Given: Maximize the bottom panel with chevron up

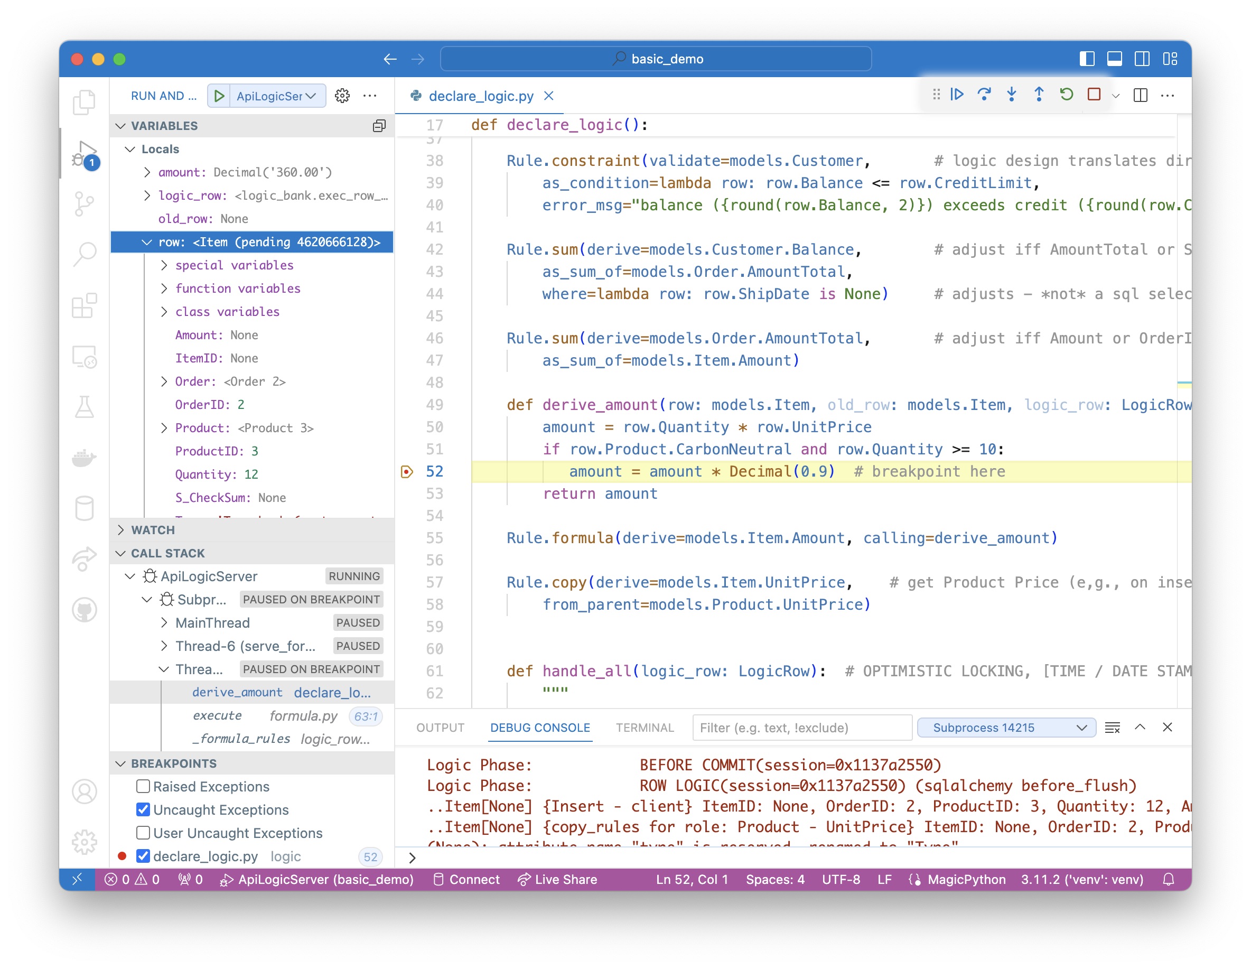Looking at the screenshot, I should (1140, 727).
